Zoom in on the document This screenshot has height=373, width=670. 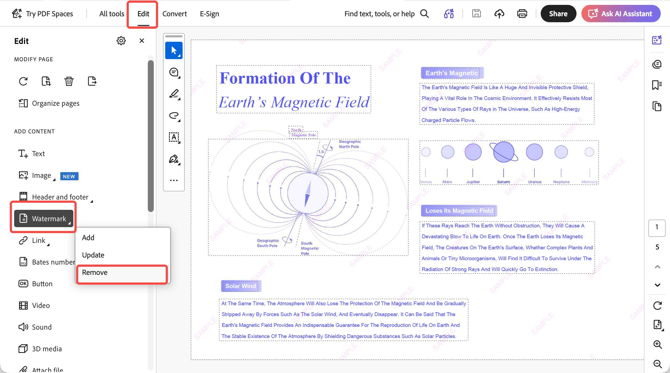click(657, 345)
